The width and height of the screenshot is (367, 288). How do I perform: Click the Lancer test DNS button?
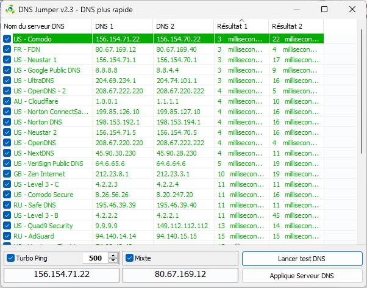point(302,259)
